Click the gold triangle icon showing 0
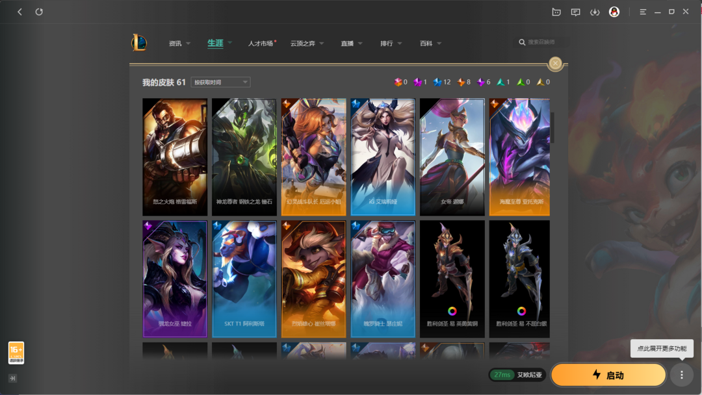 click(540, 82)
